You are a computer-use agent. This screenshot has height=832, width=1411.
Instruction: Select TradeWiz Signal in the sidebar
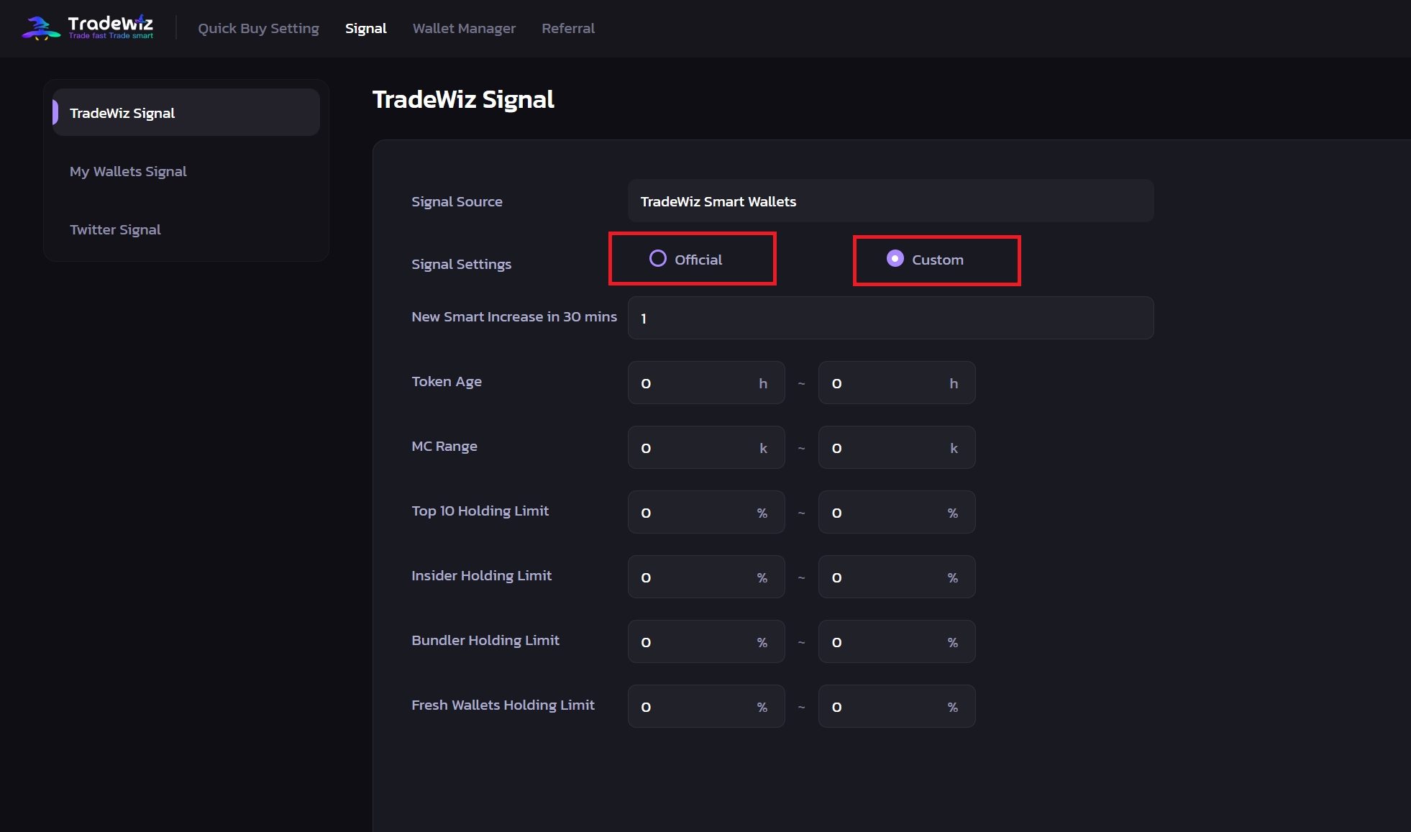click(x=186, y=112)
